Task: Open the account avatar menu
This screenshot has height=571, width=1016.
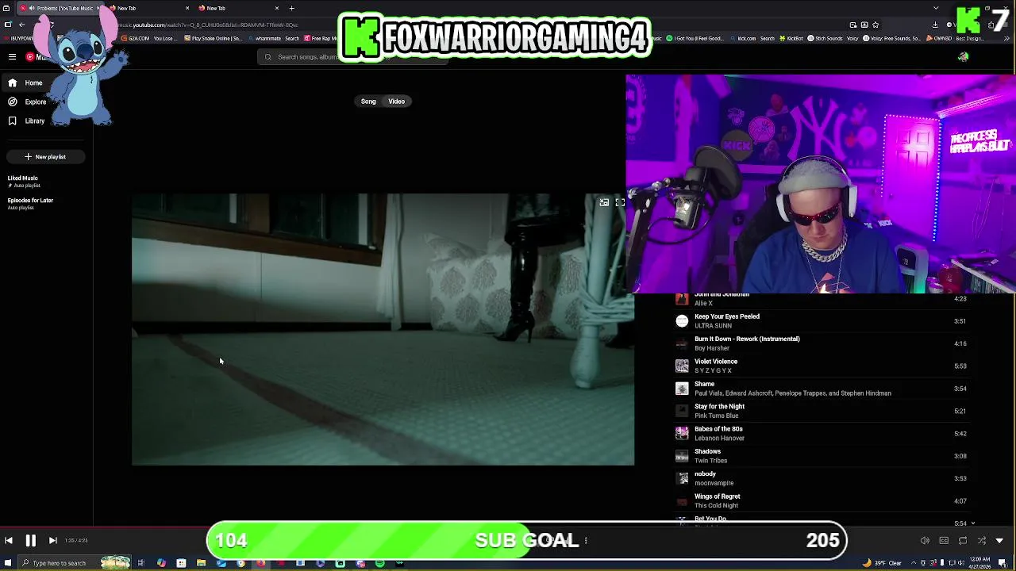Action: click(x=963, y=57)
